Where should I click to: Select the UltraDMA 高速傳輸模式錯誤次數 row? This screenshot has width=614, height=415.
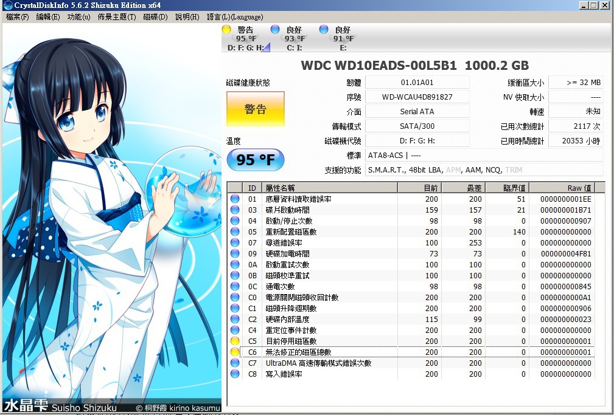coord(411,363)
